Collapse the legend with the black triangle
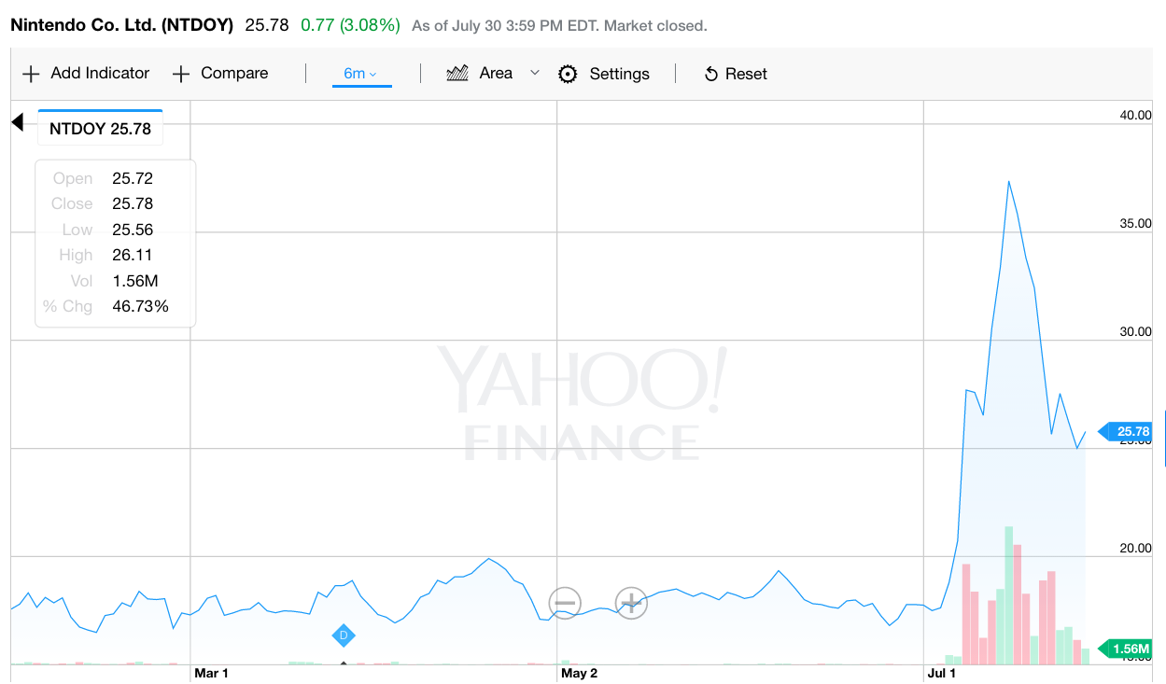The height and width of the screenshot is (684, 1166). (x=17, y=122)
